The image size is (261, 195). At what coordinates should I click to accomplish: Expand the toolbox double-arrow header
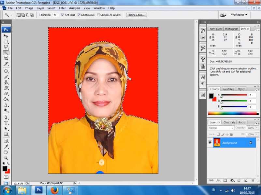point(3,22)
